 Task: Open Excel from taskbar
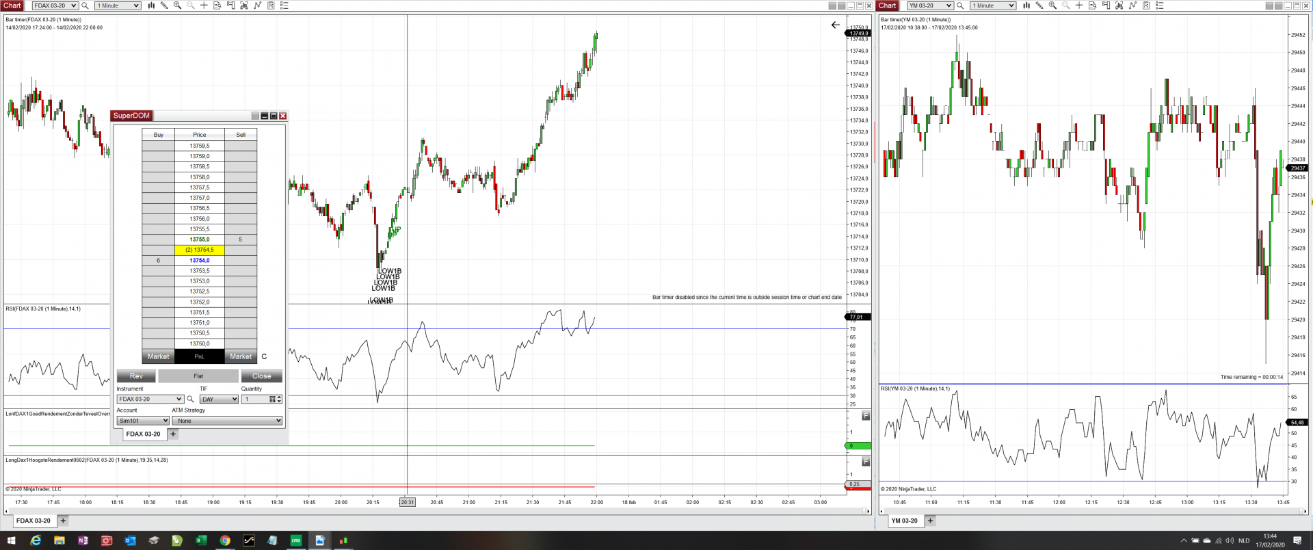pyautogui.click(x=201, y=540)
